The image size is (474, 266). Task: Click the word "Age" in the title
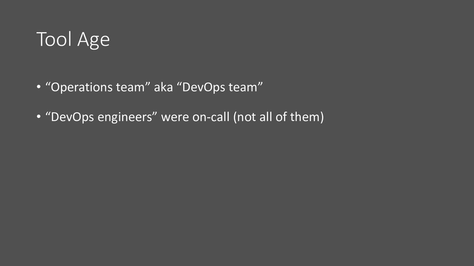pos(94,41)
